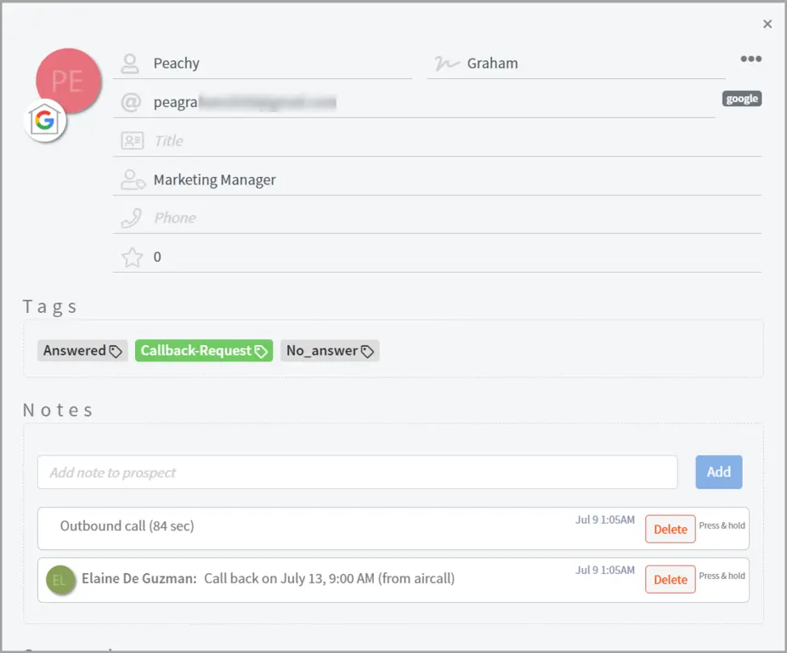Click the Elaine De Guzman author name

pos(139,579)
